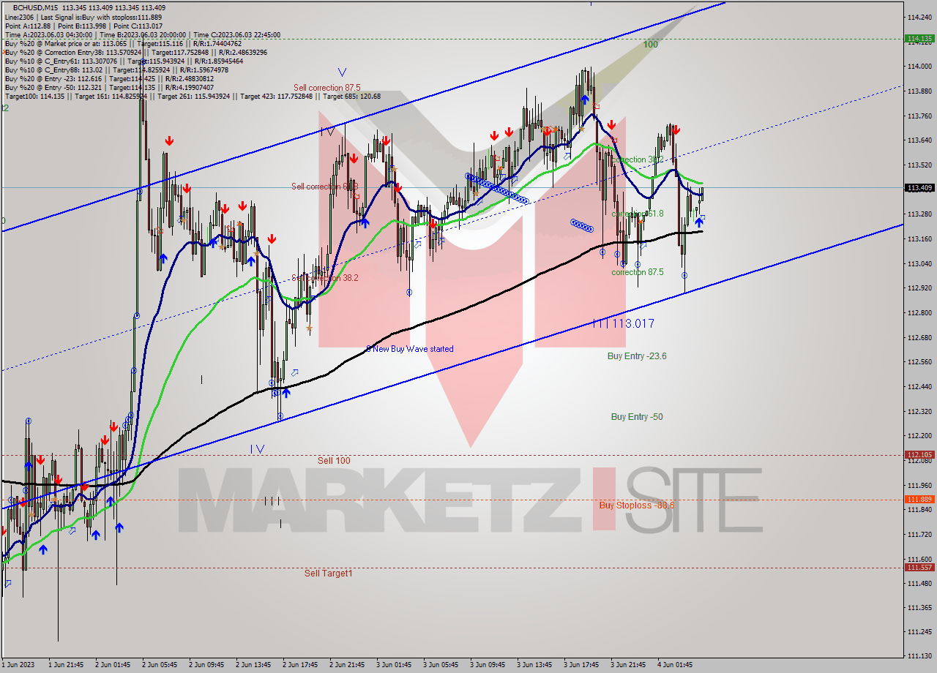
Task: Click the 'Sell 100' level label
Action: click(334, 461)
